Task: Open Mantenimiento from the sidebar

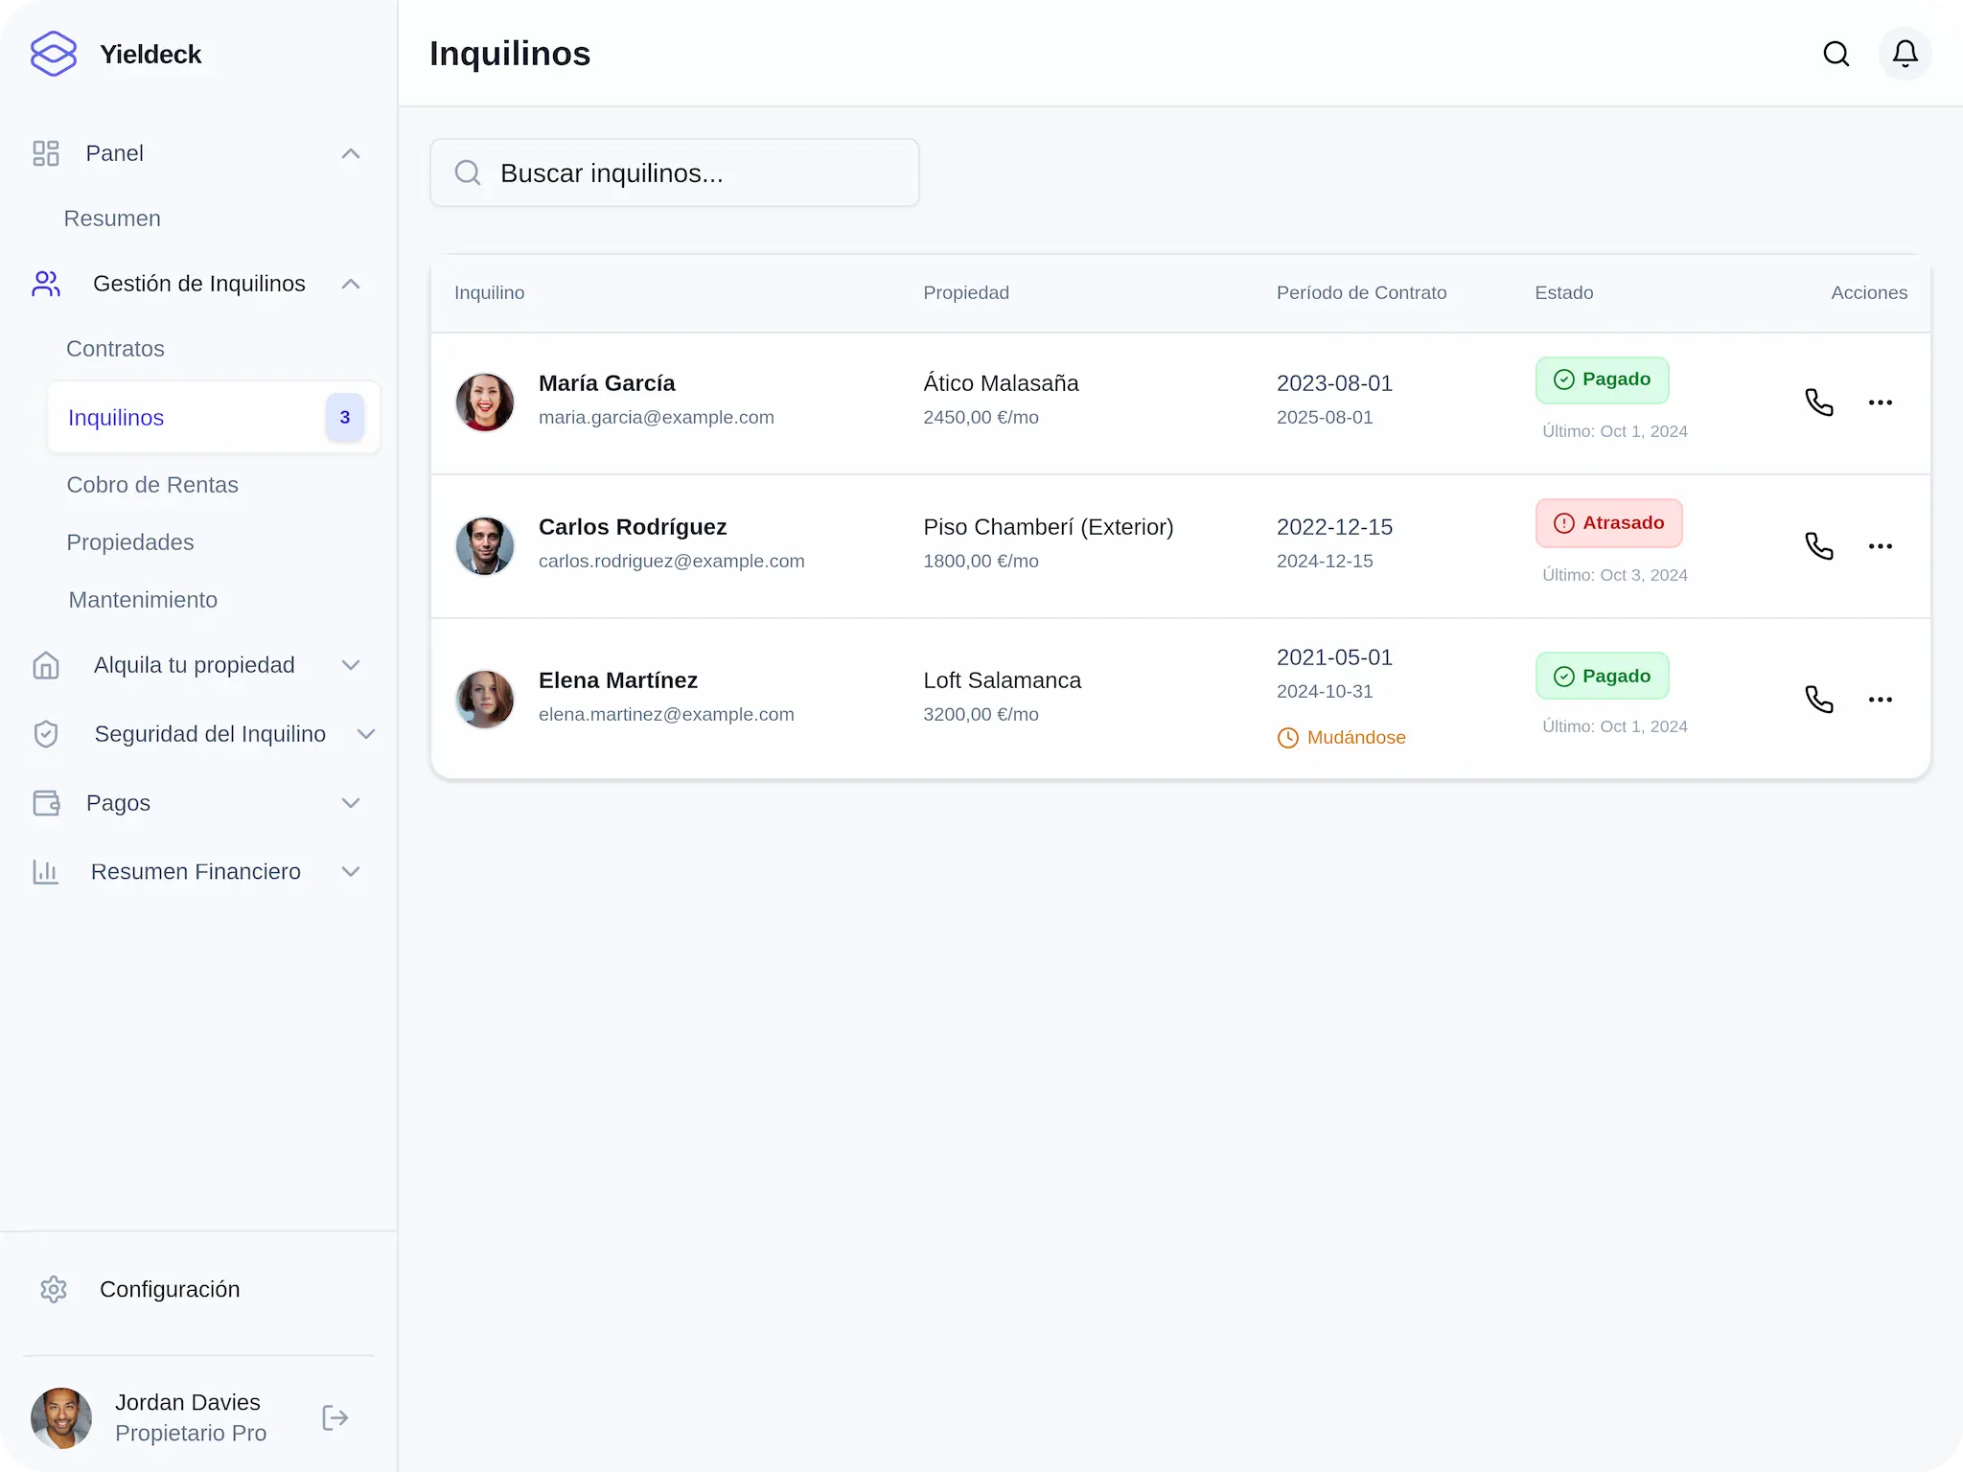Action: click(142, 600)
